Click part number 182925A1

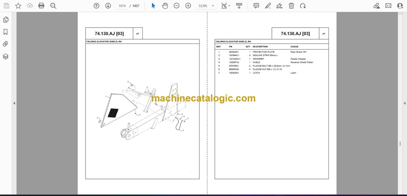coord(234,73)
